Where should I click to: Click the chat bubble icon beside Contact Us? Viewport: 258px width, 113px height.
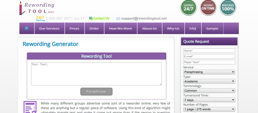tap(91, 19)
